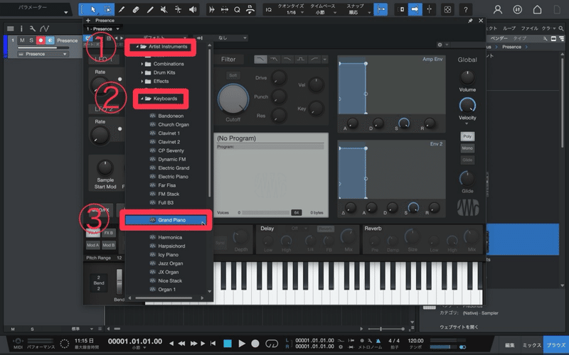This screenshot has height=355, width=569.
Task: Pin the Presence instrument window
Action: (470, 21)
